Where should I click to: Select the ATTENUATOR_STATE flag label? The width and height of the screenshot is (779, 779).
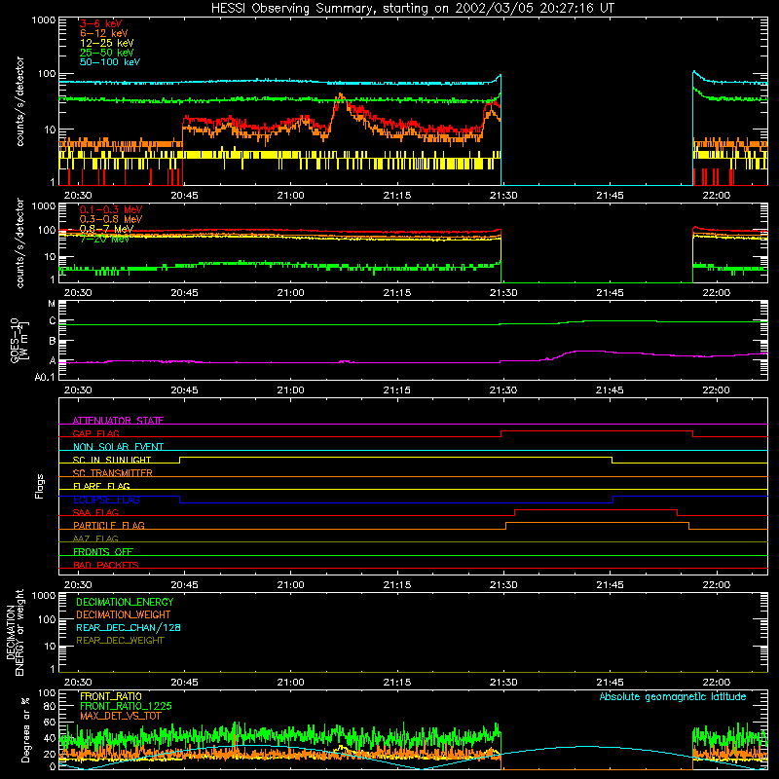click(118, 421)
